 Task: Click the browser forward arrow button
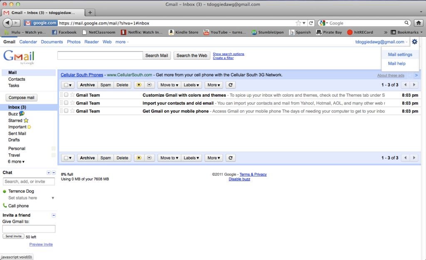(16, 23)
